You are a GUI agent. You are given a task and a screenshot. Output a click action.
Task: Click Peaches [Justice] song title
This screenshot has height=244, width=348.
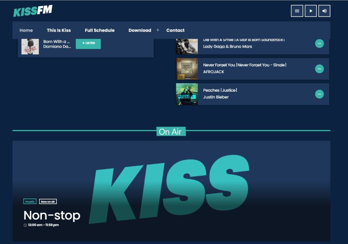click(220, 90)
